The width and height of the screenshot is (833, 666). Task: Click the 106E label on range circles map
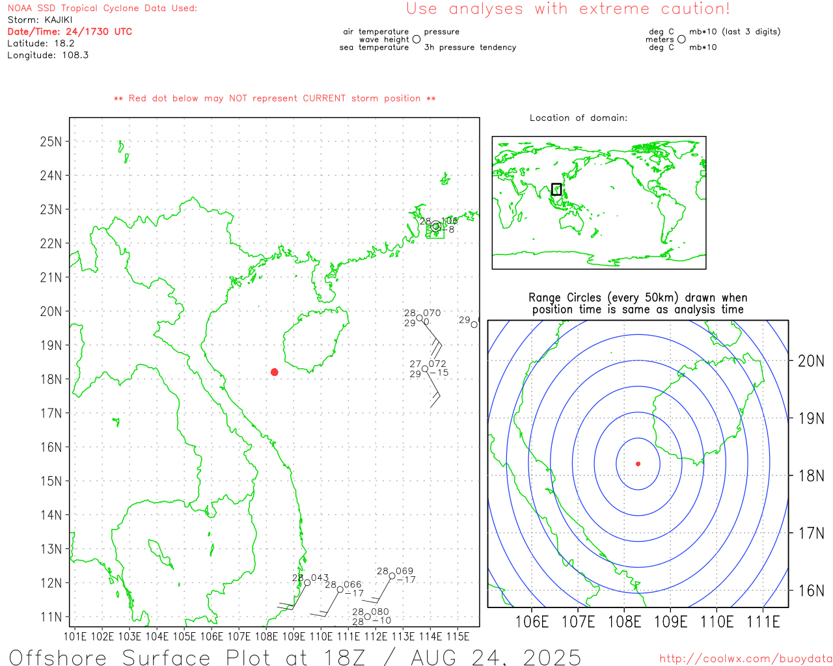tap(532, 622)
